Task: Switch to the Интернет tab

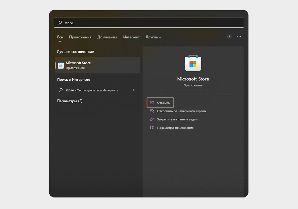Action: click(131, 37)
